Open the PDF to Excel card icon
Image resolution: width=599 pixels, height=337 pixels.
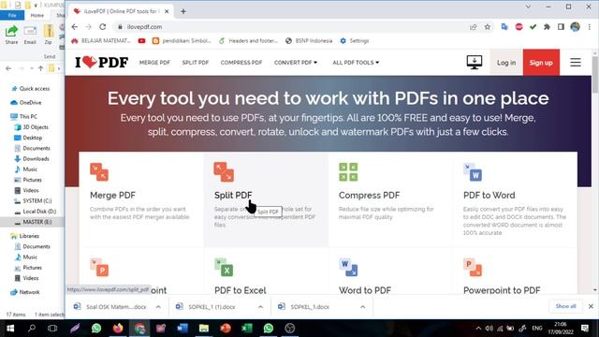click(224, 268)
